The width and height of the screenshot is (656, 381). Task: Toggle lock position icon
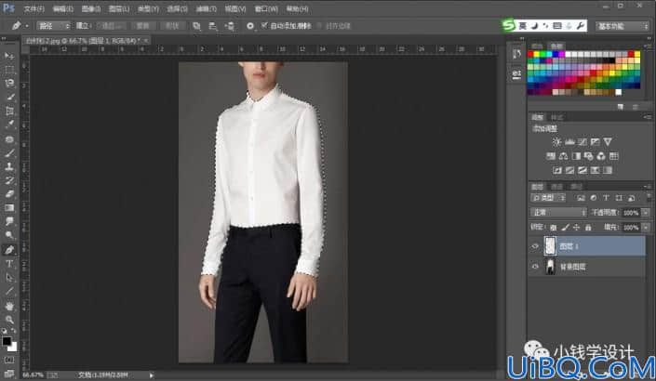[577, 228]
